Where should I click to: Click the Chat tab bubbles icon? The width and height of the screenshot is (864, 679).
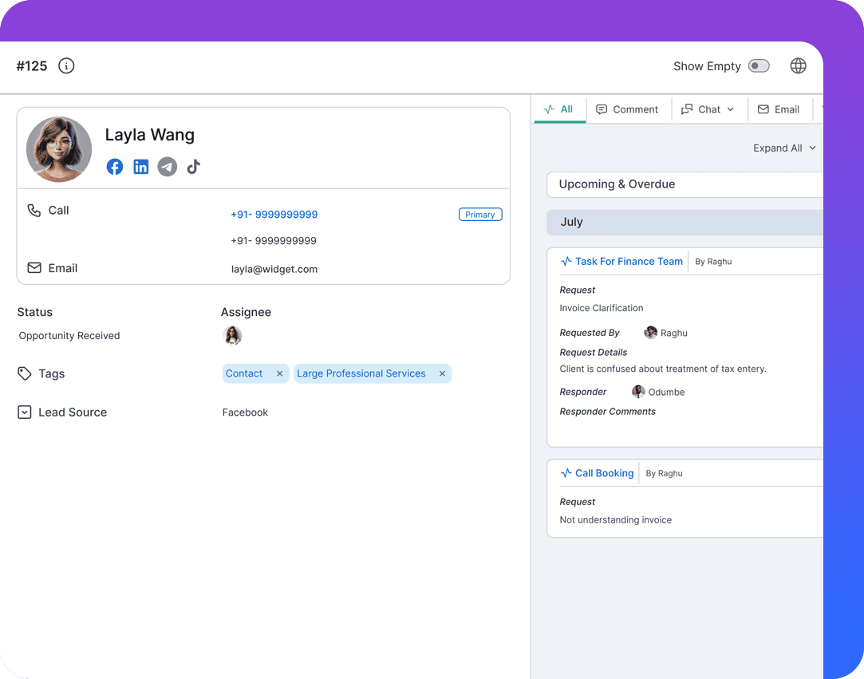click(687, 109)
